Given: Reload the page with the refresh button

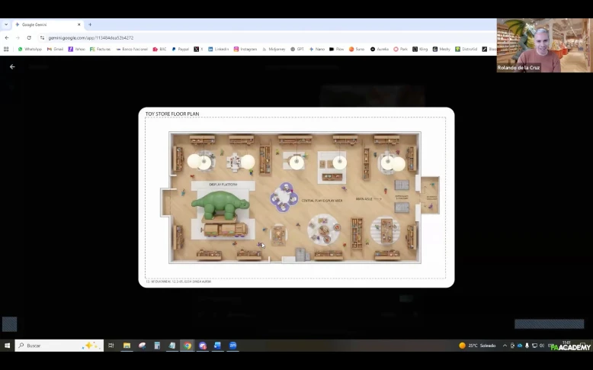Looking at the screenshot, I should pyautogui.click(x=29, y=37).
